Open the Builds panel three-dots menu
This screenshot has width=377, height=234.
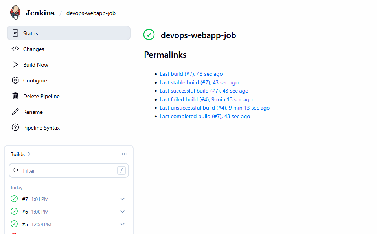click(x=125, y=154)
